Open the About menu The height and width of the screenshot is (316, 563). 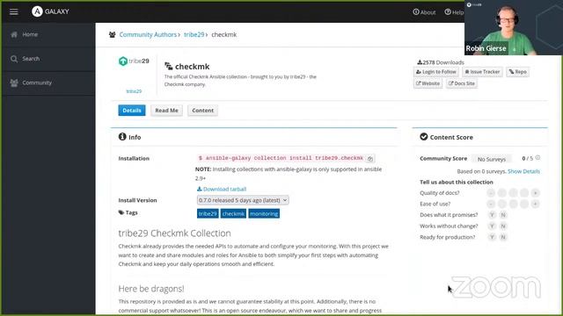(424, 11)
